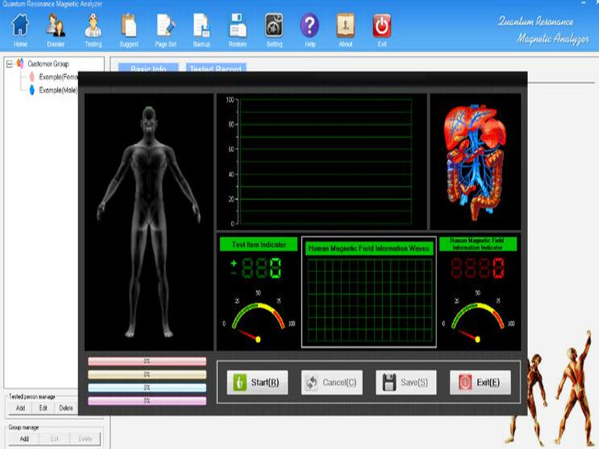Open the Testing module
The width and height of the screenshot is (599, 449).
click(x=93, y=27)
